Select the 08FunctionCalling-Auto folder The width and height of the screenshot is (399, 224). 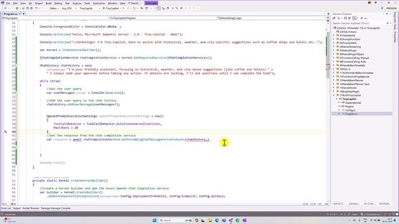(x=353, y=62)
